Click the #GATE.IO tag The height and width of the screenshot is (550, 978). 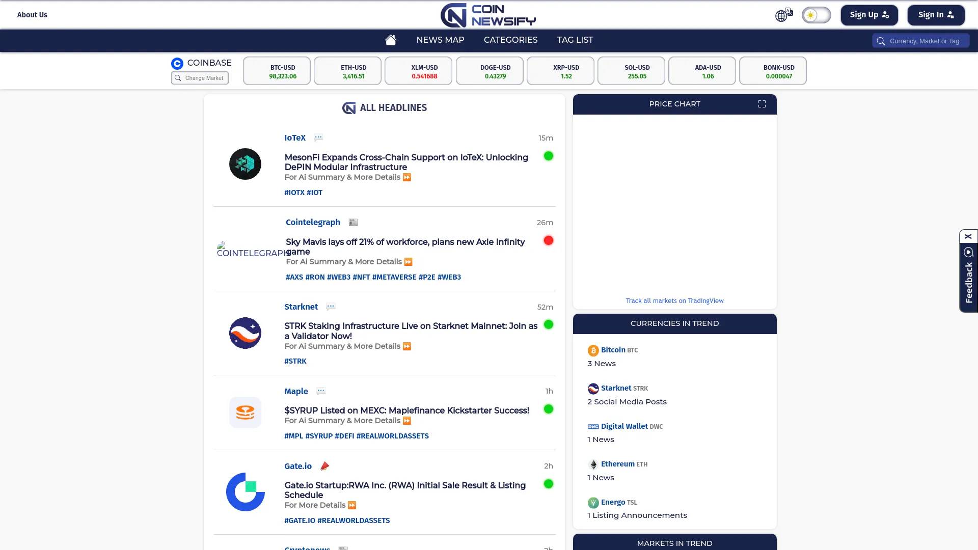(x=300, y=520)
